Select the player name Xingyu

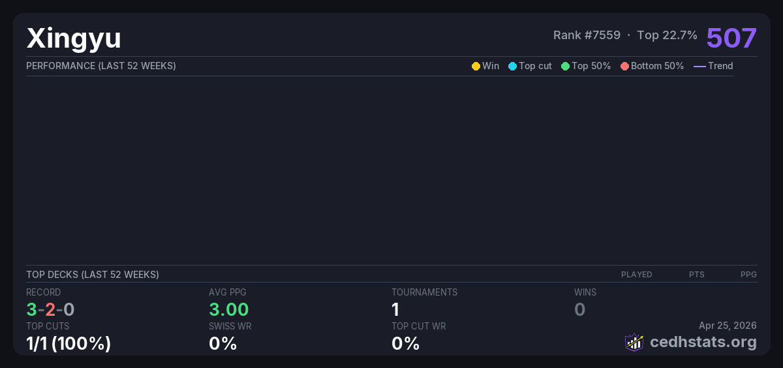(74, 38)
